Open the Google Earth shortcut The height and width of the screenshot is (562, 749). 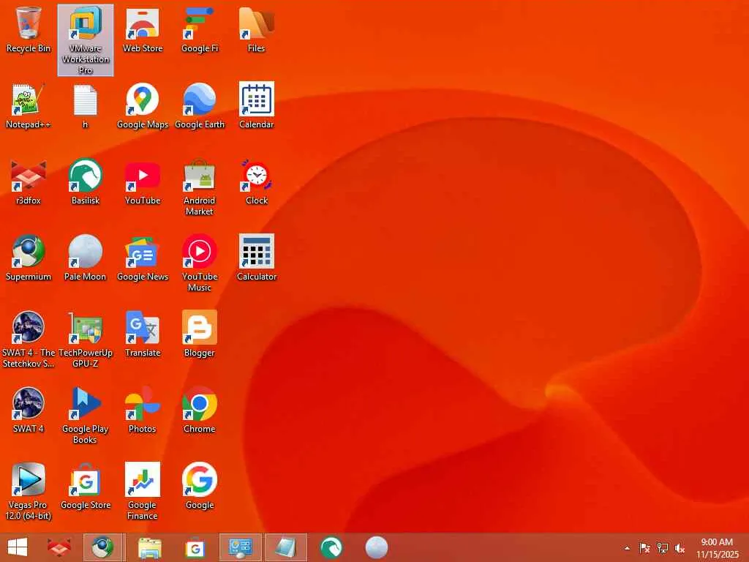200,106
